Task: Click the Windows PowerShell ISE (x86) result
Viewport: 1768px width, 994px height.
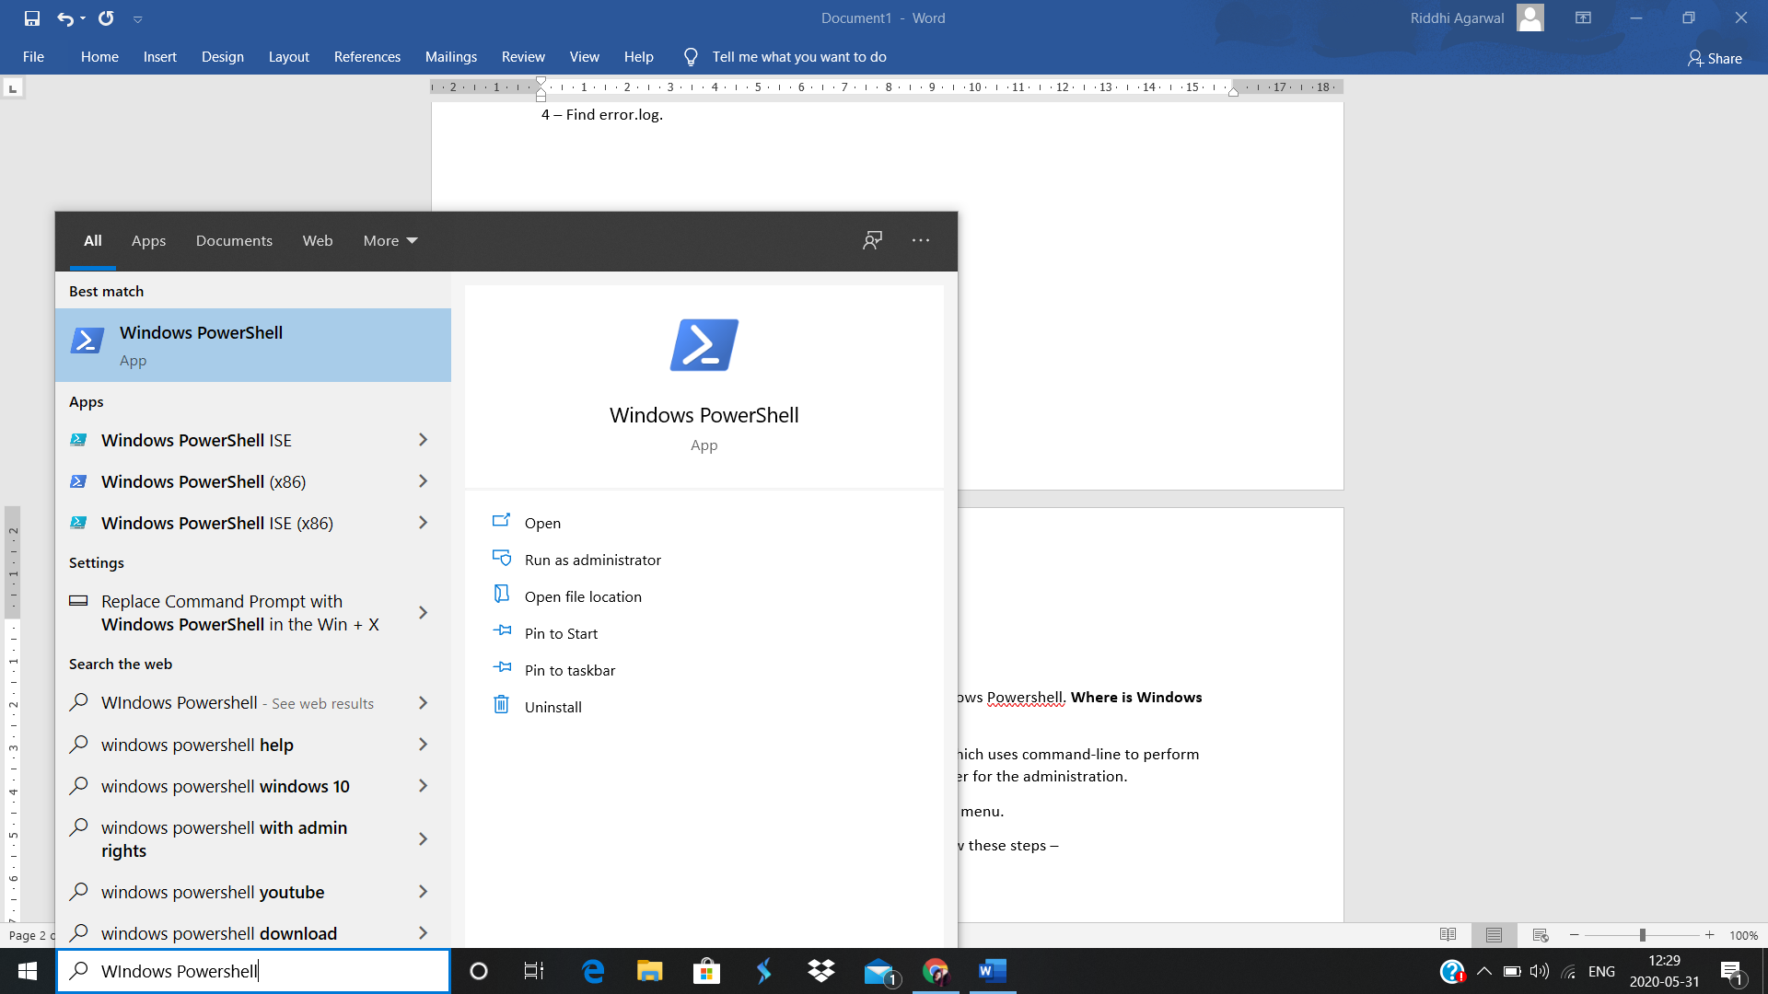Action: tap(216, 523)
